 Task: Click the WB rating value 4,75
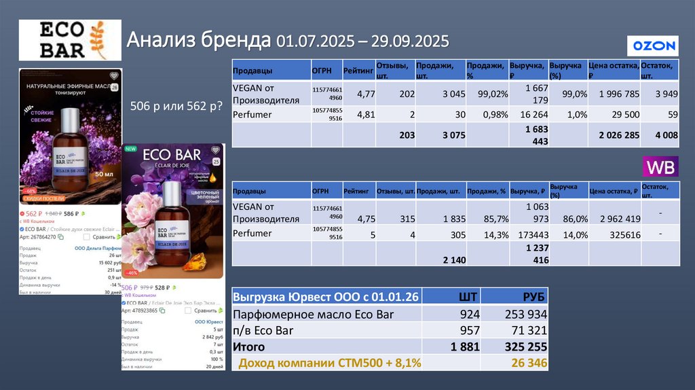click(366, 219)
